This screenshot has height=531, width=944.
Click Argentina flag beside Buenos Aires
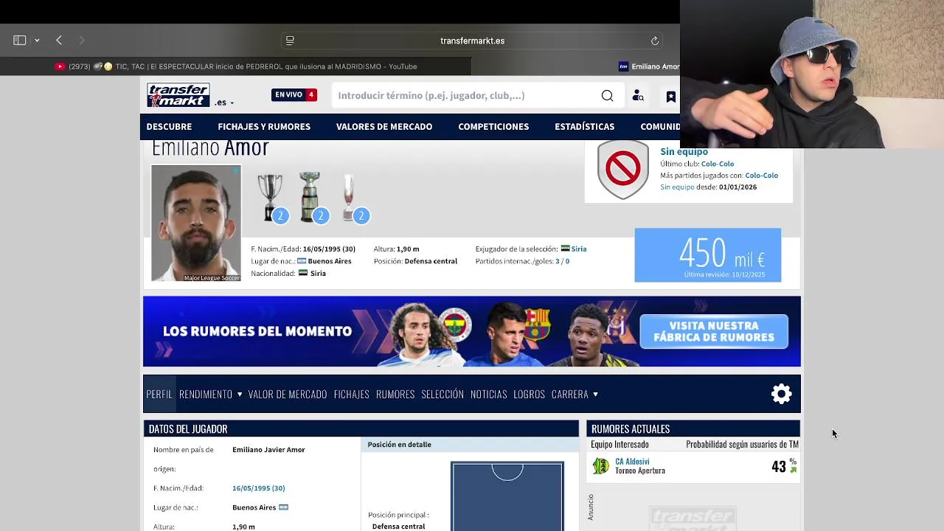point(283,507)
